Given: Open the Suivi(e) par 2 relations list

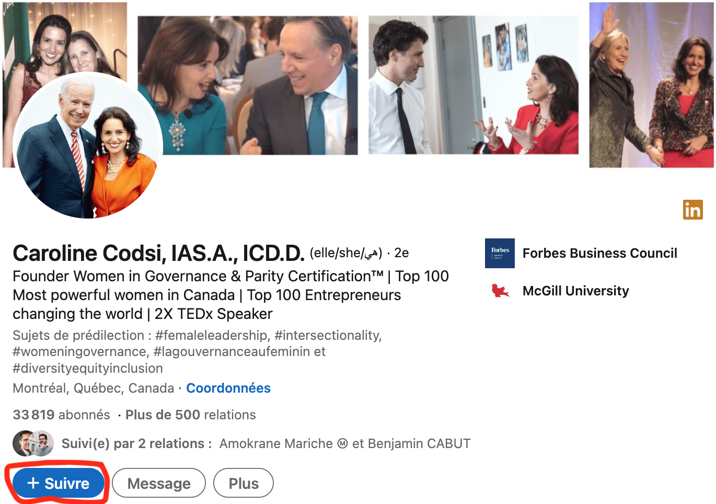Looking at the screenshot, I should tap(136, 443).
